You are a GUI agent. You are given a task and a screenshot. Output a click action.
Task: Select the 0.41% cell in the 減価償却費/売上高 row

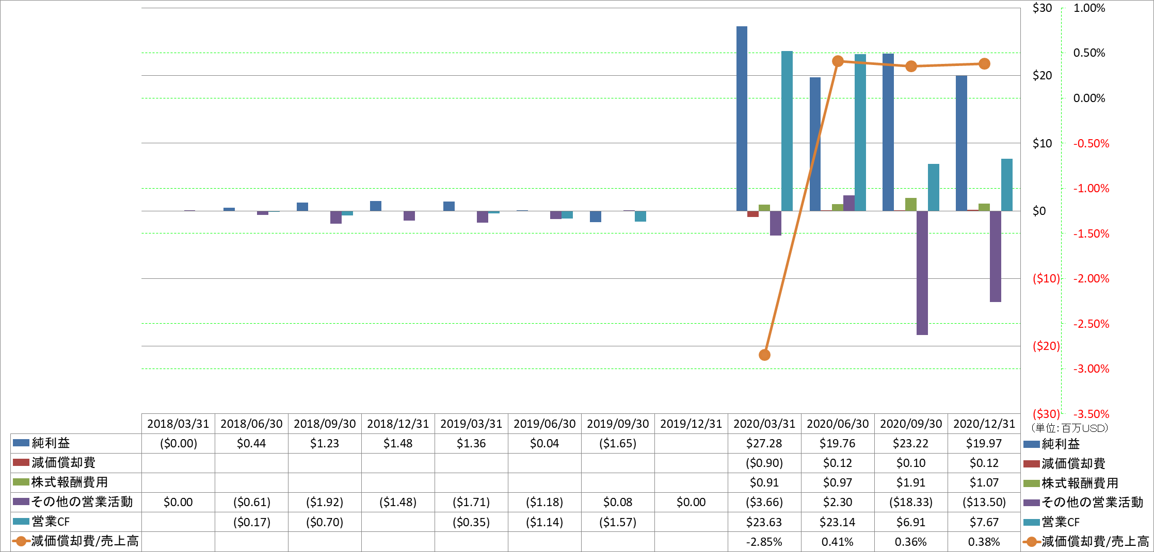838,542
